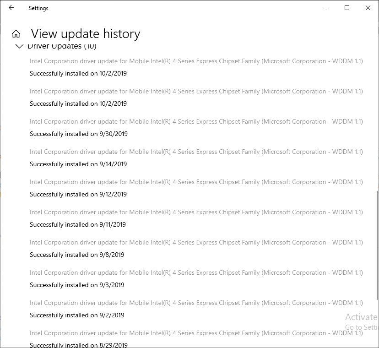Click Intel driver update link for 9/12/2019
The width and height of the screenshot is (379, 348).
[196, 182]
